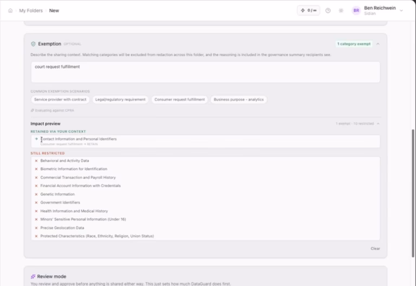Viewport: 416px width, 286px height.
Task: Select Commercial Transaction and Payroll History text
Action: coord(78,178)
